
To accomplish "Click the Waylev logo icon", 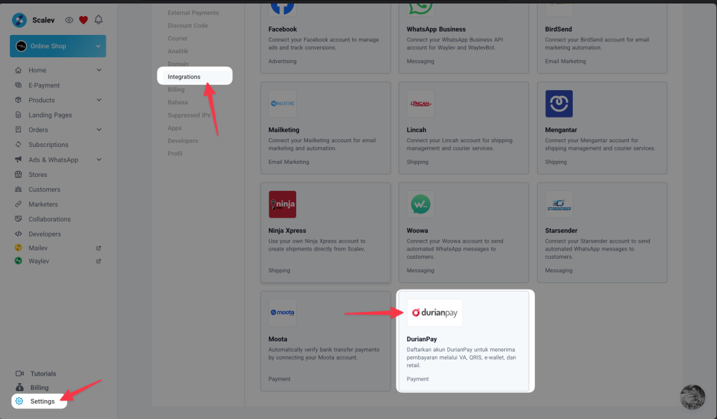I will click(18, 261).
